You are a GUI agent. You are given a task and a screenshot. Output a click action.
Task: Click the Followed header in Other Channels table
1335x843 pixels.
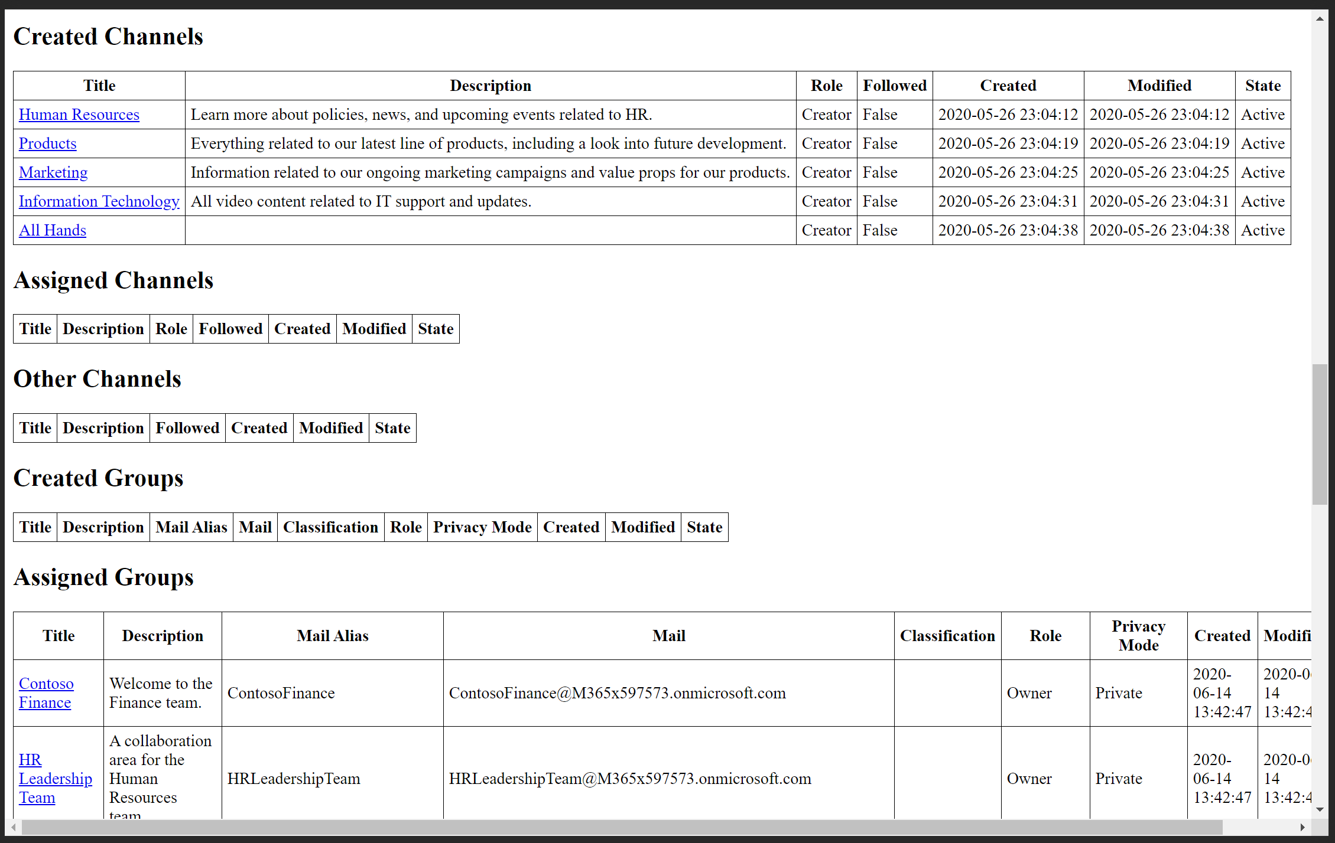[x=187, y=428]
